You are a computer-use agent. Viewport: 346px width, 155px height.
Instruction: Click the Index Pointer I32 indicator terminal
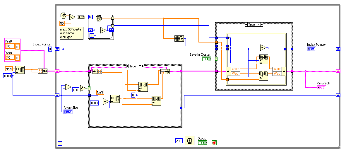(311, 49)
